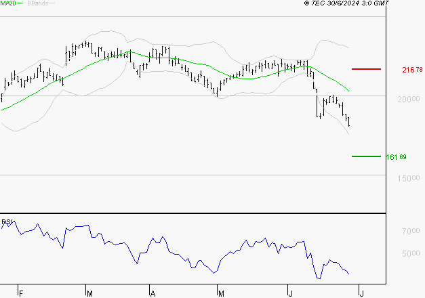Click the 200.00 price axis label

pyautogui.click(x=409, y=99)
